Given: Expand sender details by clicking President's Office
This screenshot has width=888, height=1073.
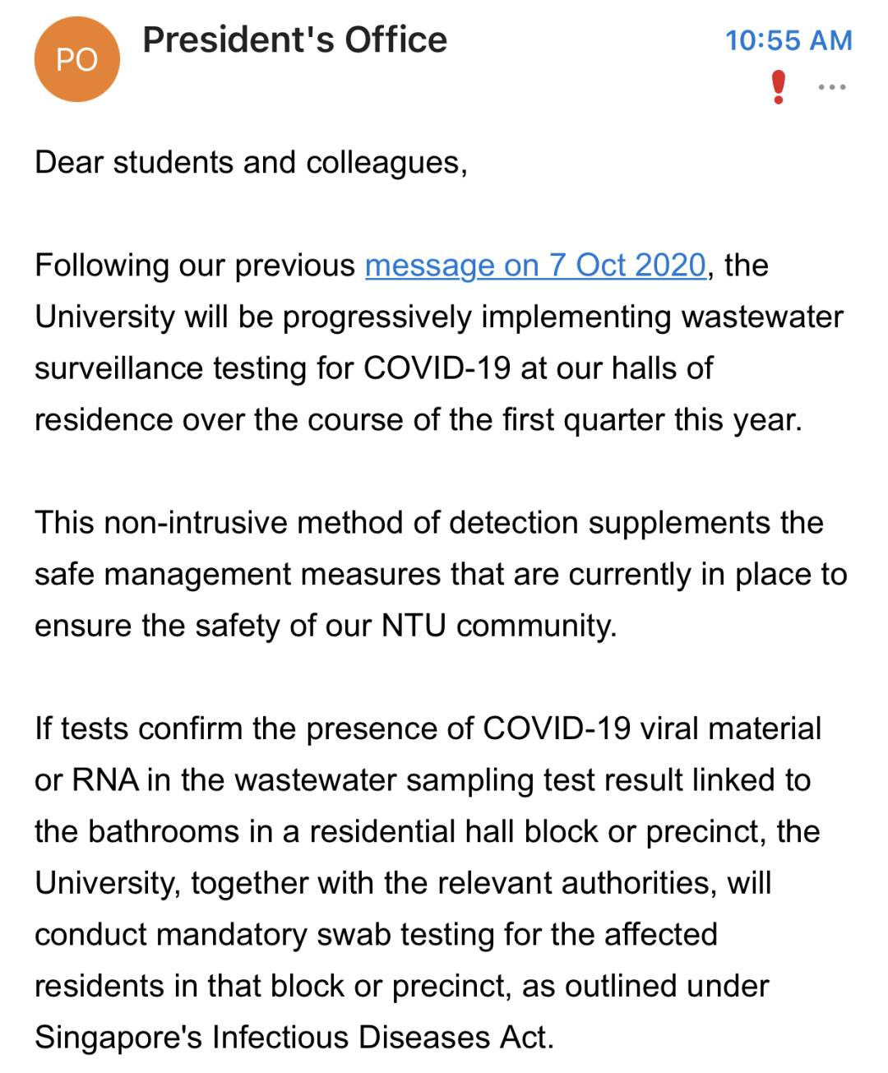Looking at the screenshot, I should [x=294, y=39].
